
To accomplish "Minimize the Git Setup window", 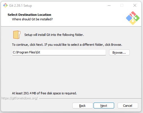I will point(109,5).
